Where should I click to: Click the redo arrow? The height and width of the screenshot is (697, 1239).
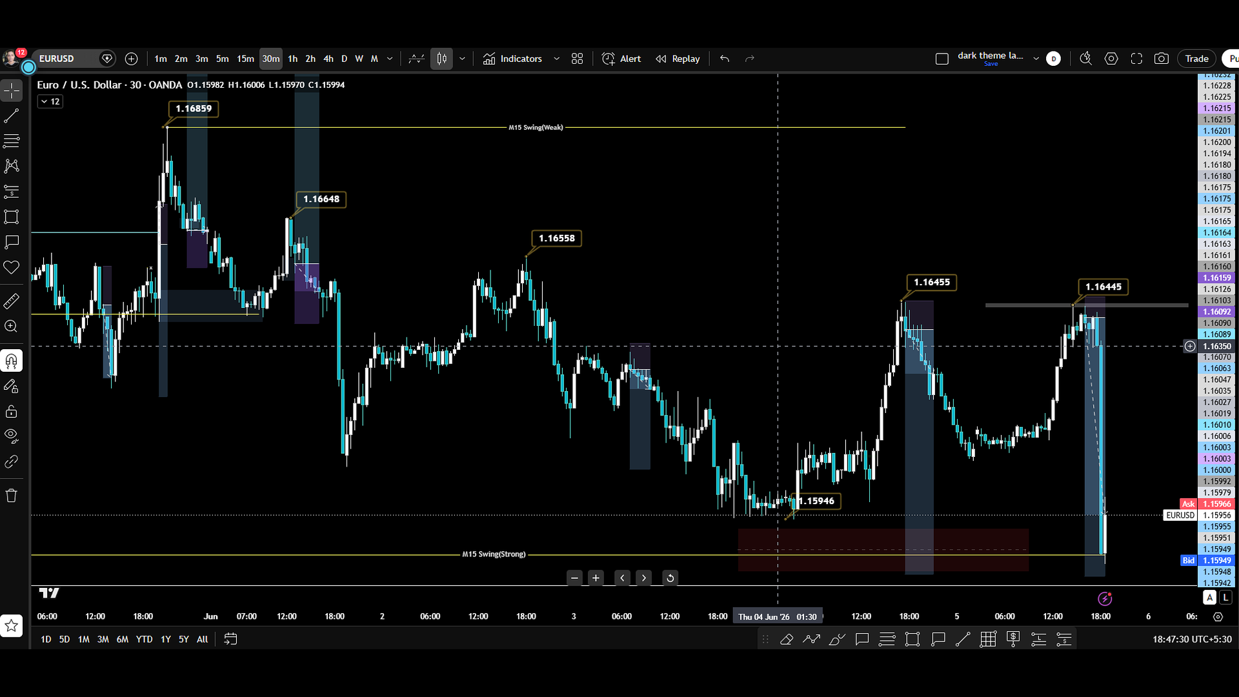pyautogui.click(x=750, y=59)
